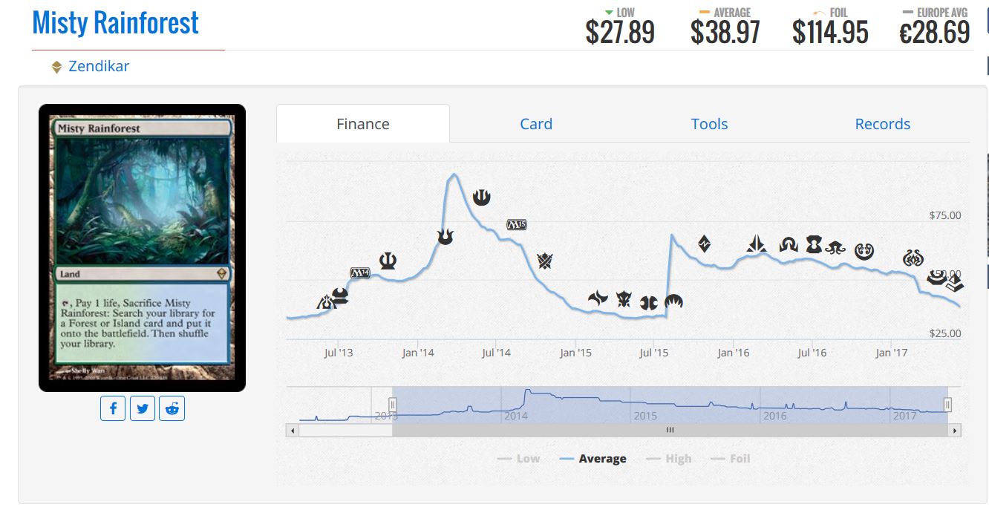The width and height of the screenshot is (989, 516).
Task: Click the left handle of the date range slider
Action: point(393,405)
